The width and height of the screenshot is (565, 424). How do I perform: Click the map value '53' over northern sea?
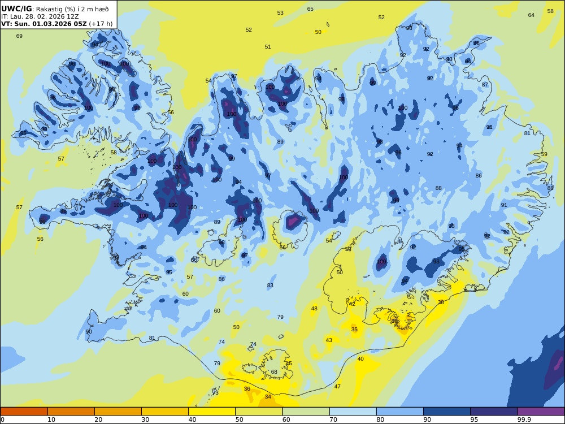click(280, 12)
